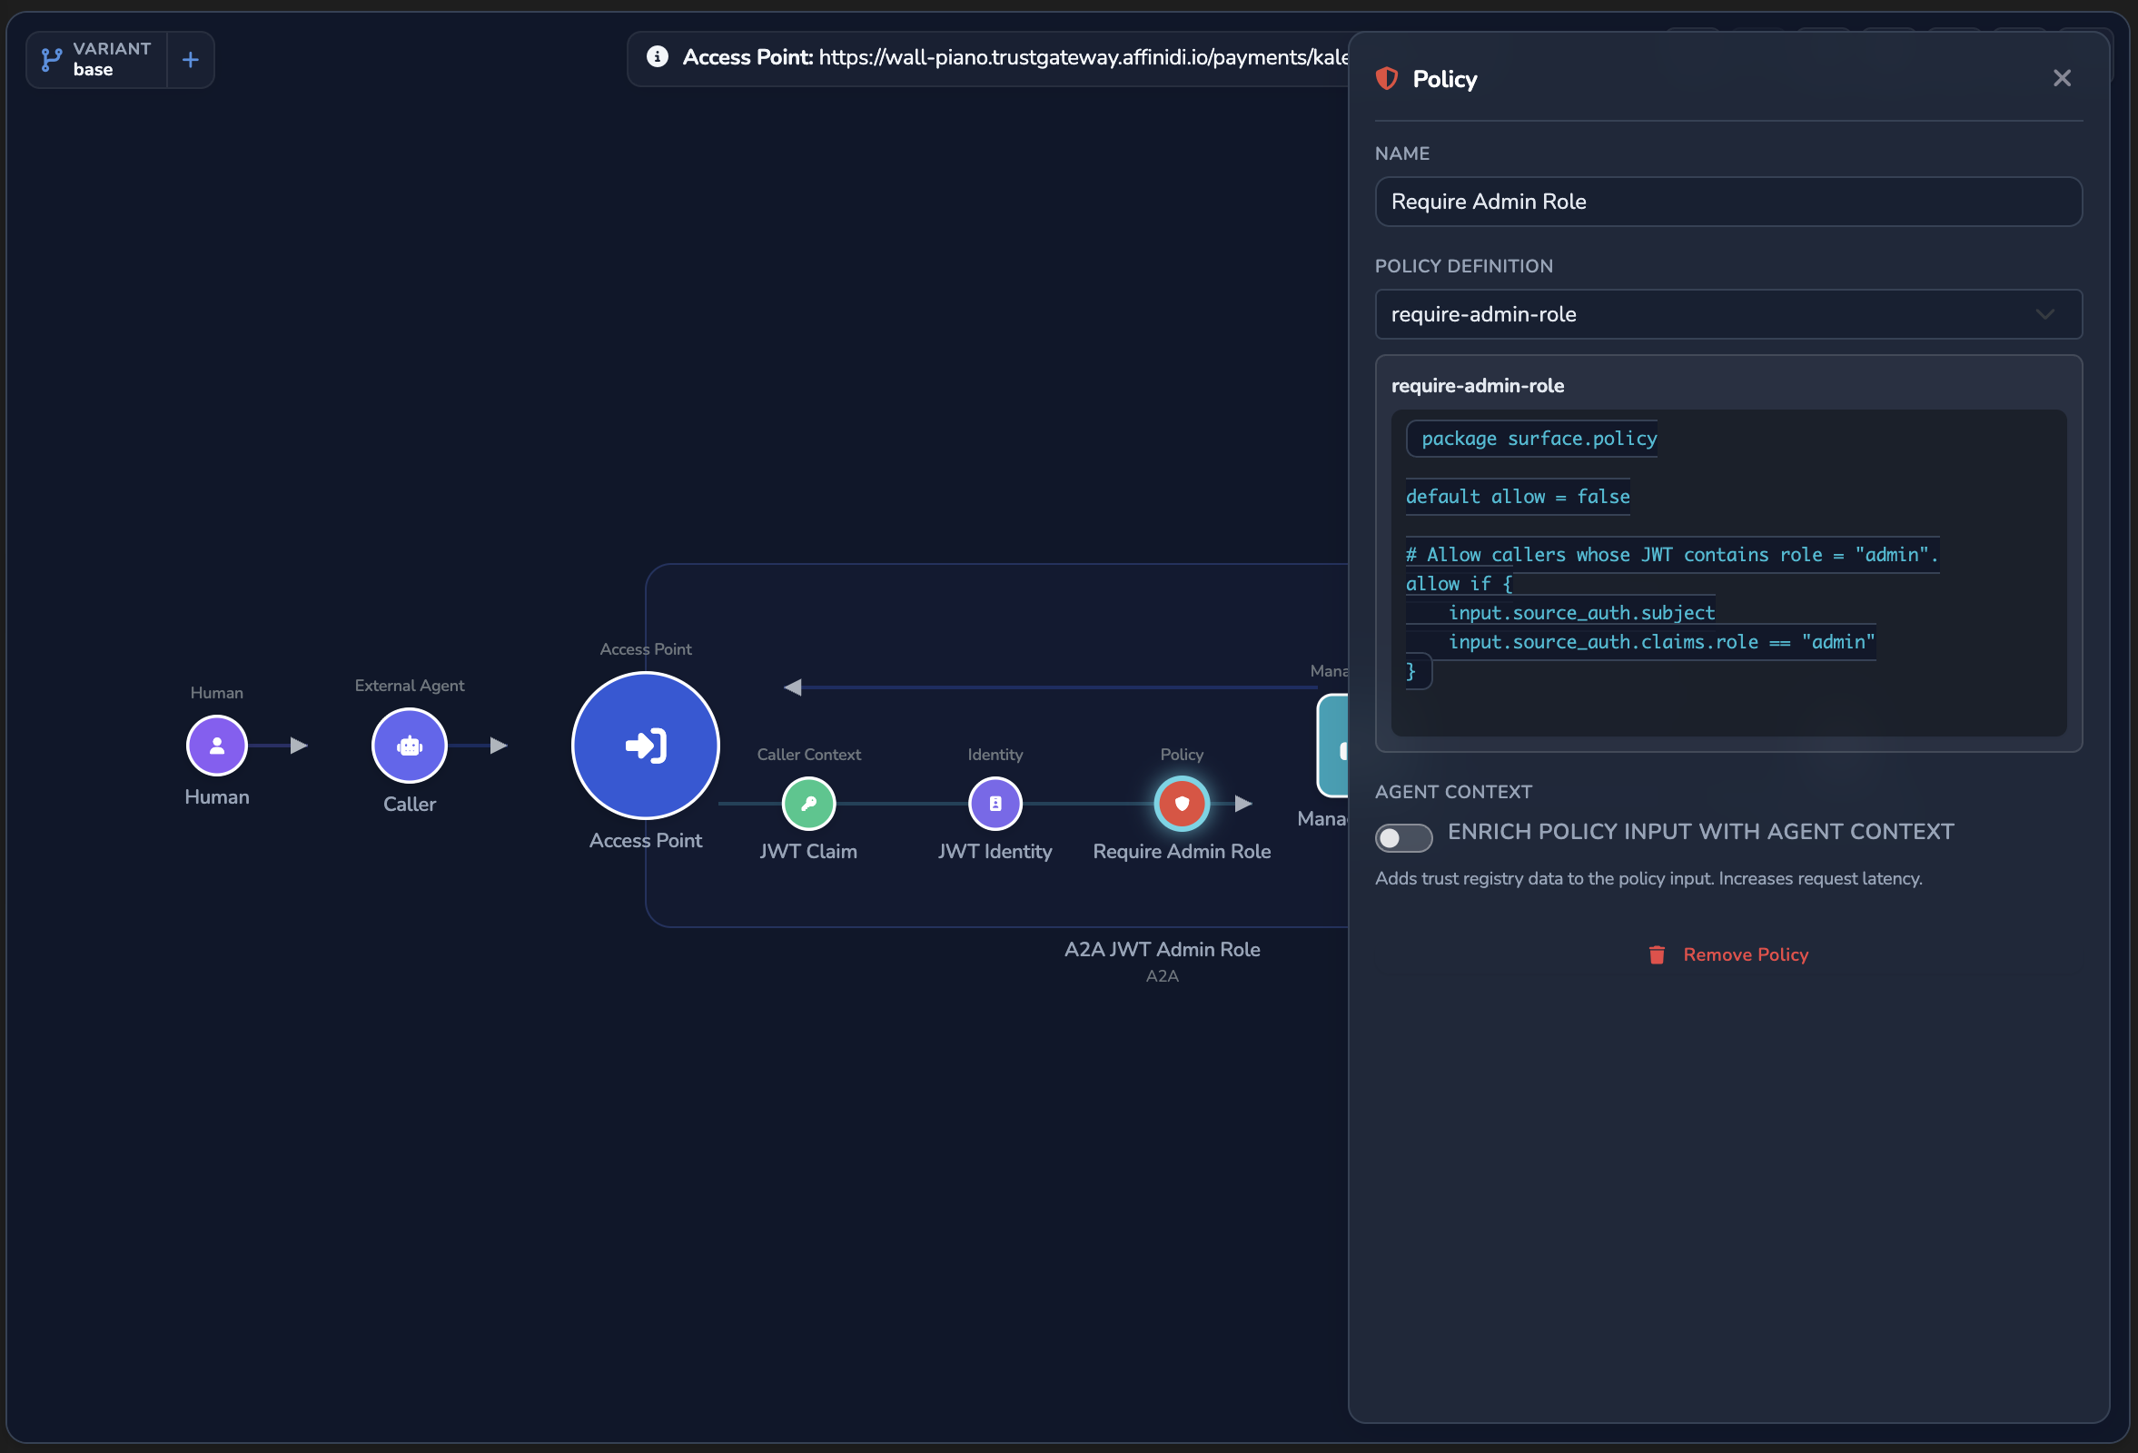Screen dimensions: 2138x1453
Task: Click the POLICY DEFINITION section heading
Action: click(x=1464, y=266)
